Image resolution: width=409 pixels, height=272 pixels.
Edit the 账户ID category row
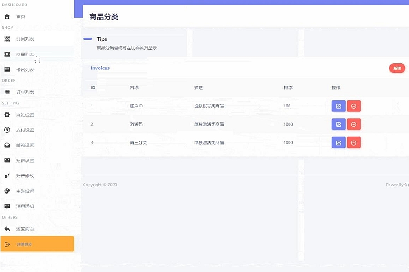click(339, 106)
